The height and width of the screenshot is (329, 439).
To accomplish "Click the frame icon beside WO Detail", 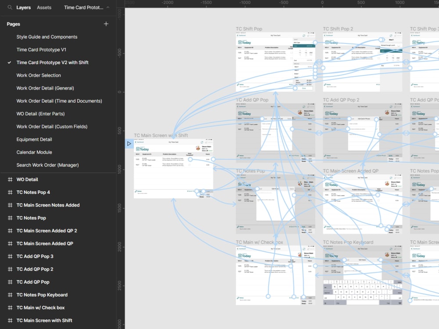I will pos(10,179).
